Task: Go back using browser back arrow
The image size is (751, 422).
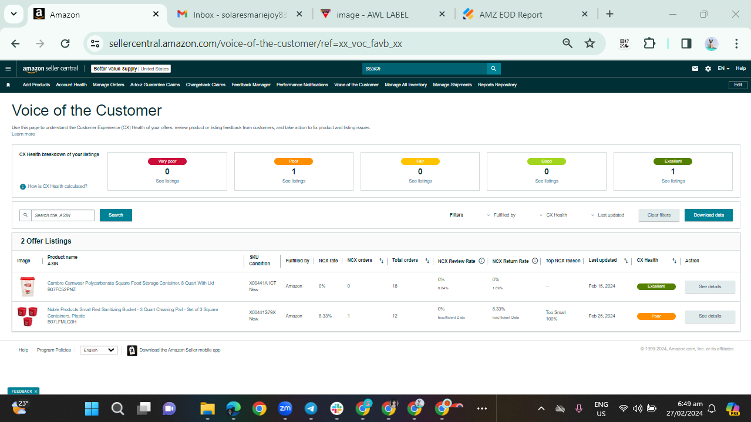Action: [15, 43]
